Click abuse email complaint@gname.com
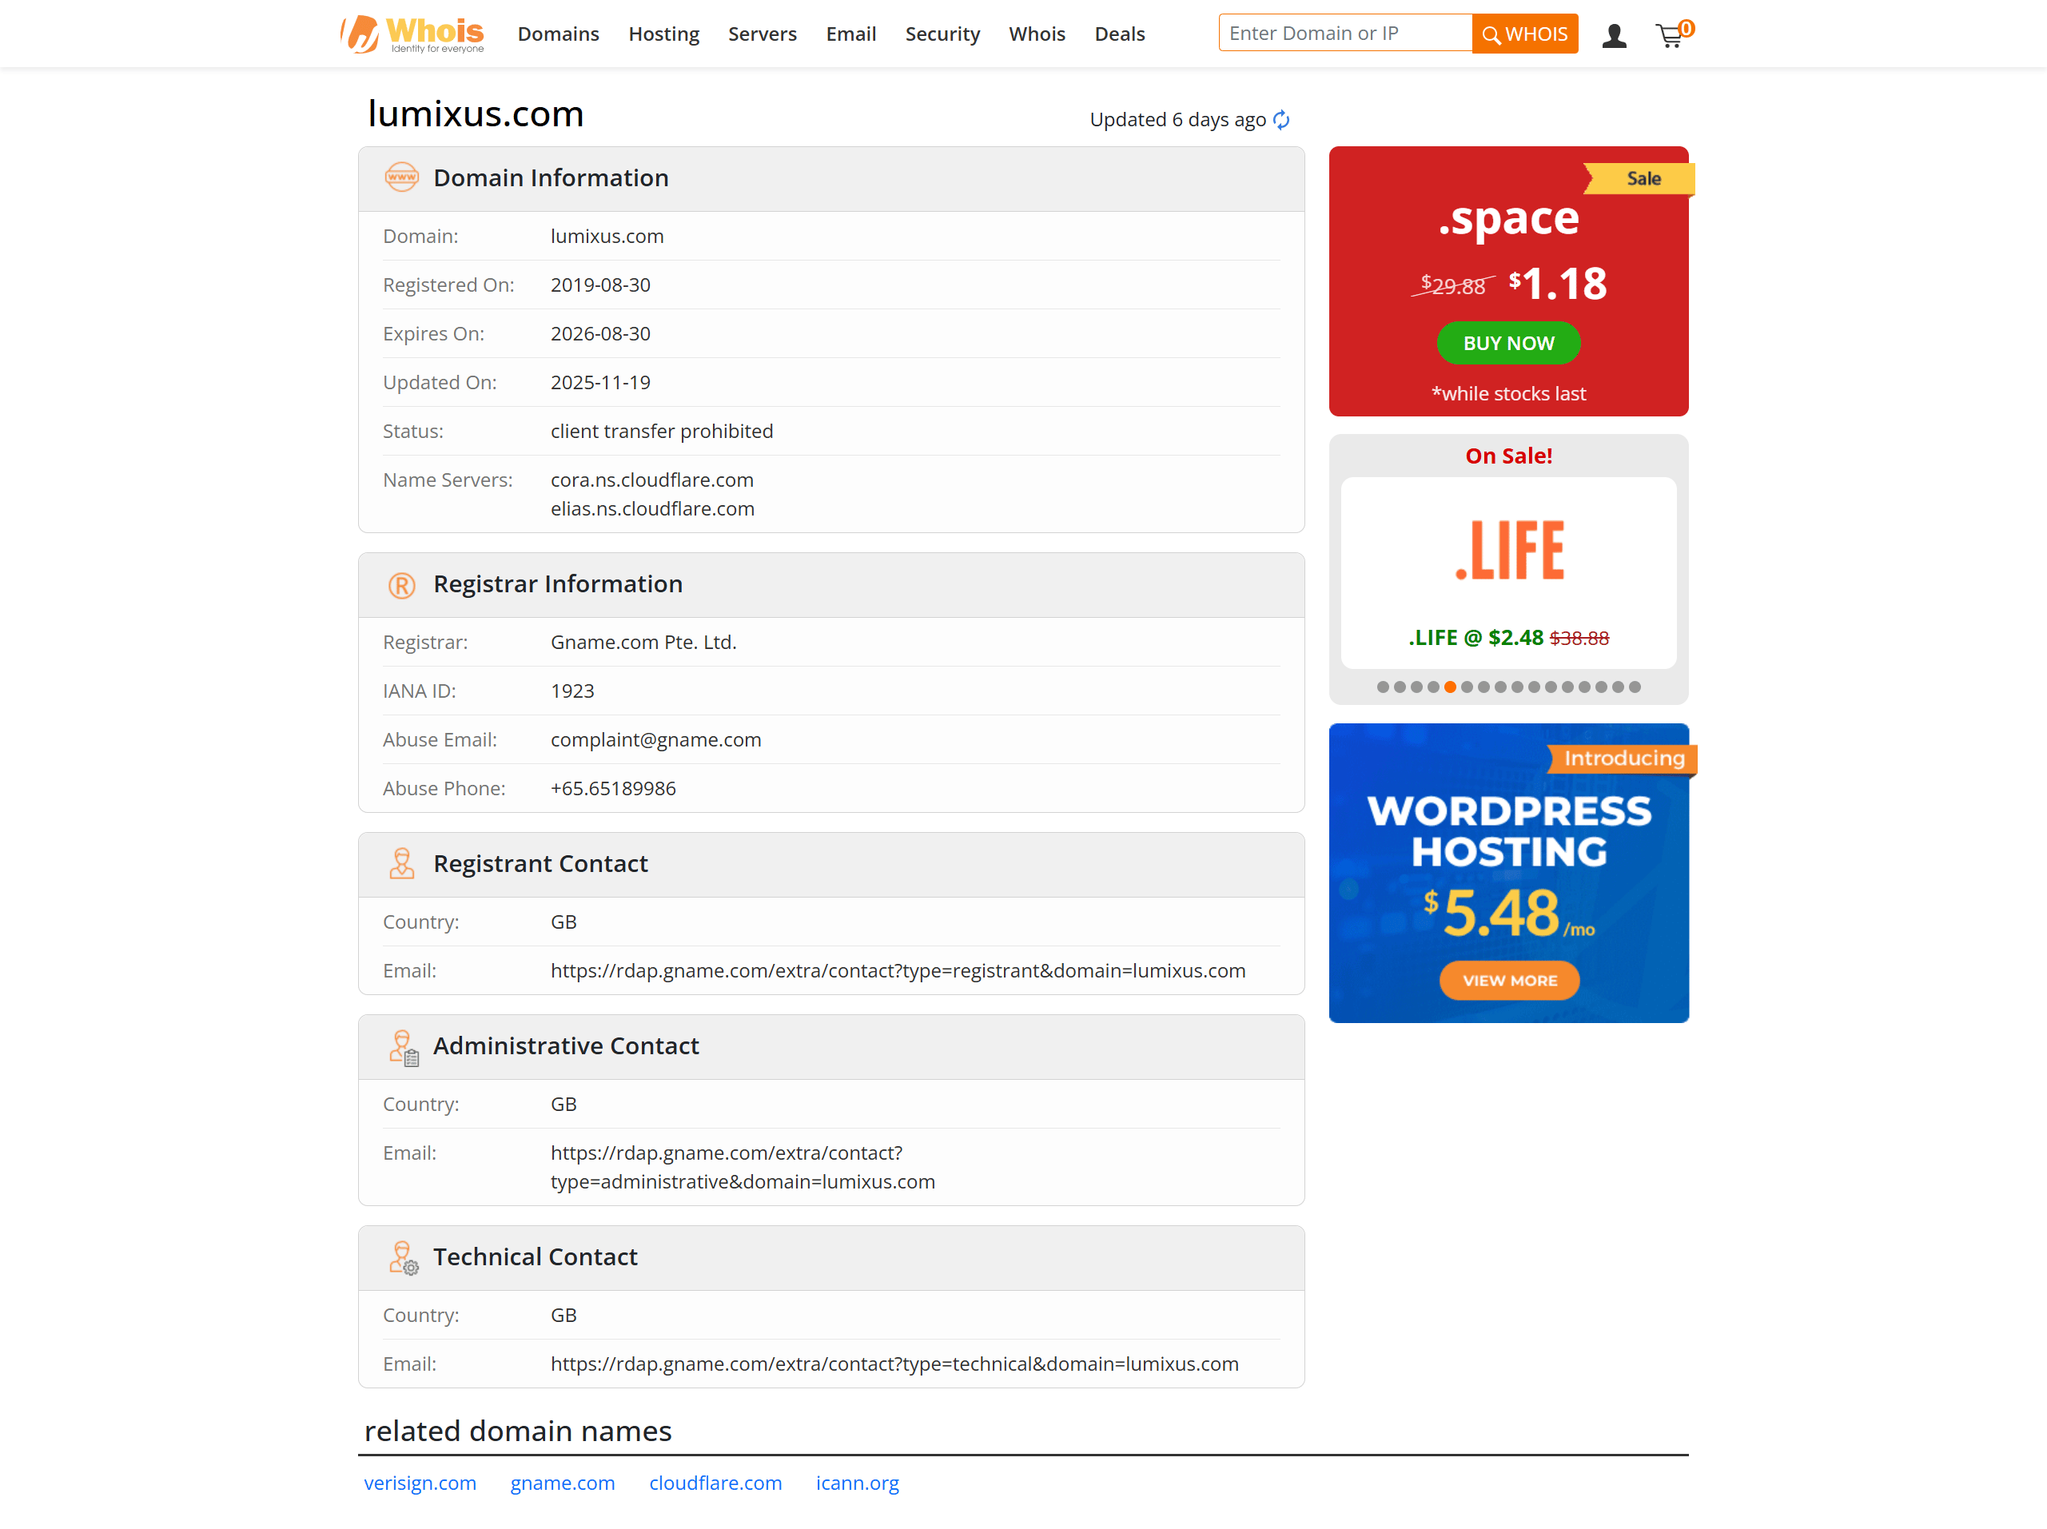Viewport: 2047px width, 1529px height. pyautogui.click(x=655, y=739)
